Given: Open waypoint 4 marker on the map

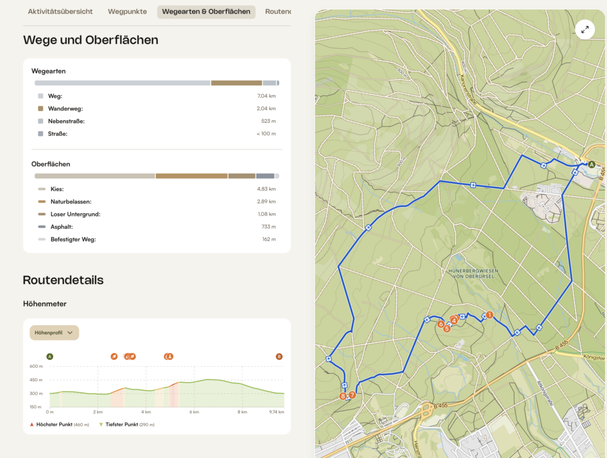Looking at the screenshot, I should point(454,320).
